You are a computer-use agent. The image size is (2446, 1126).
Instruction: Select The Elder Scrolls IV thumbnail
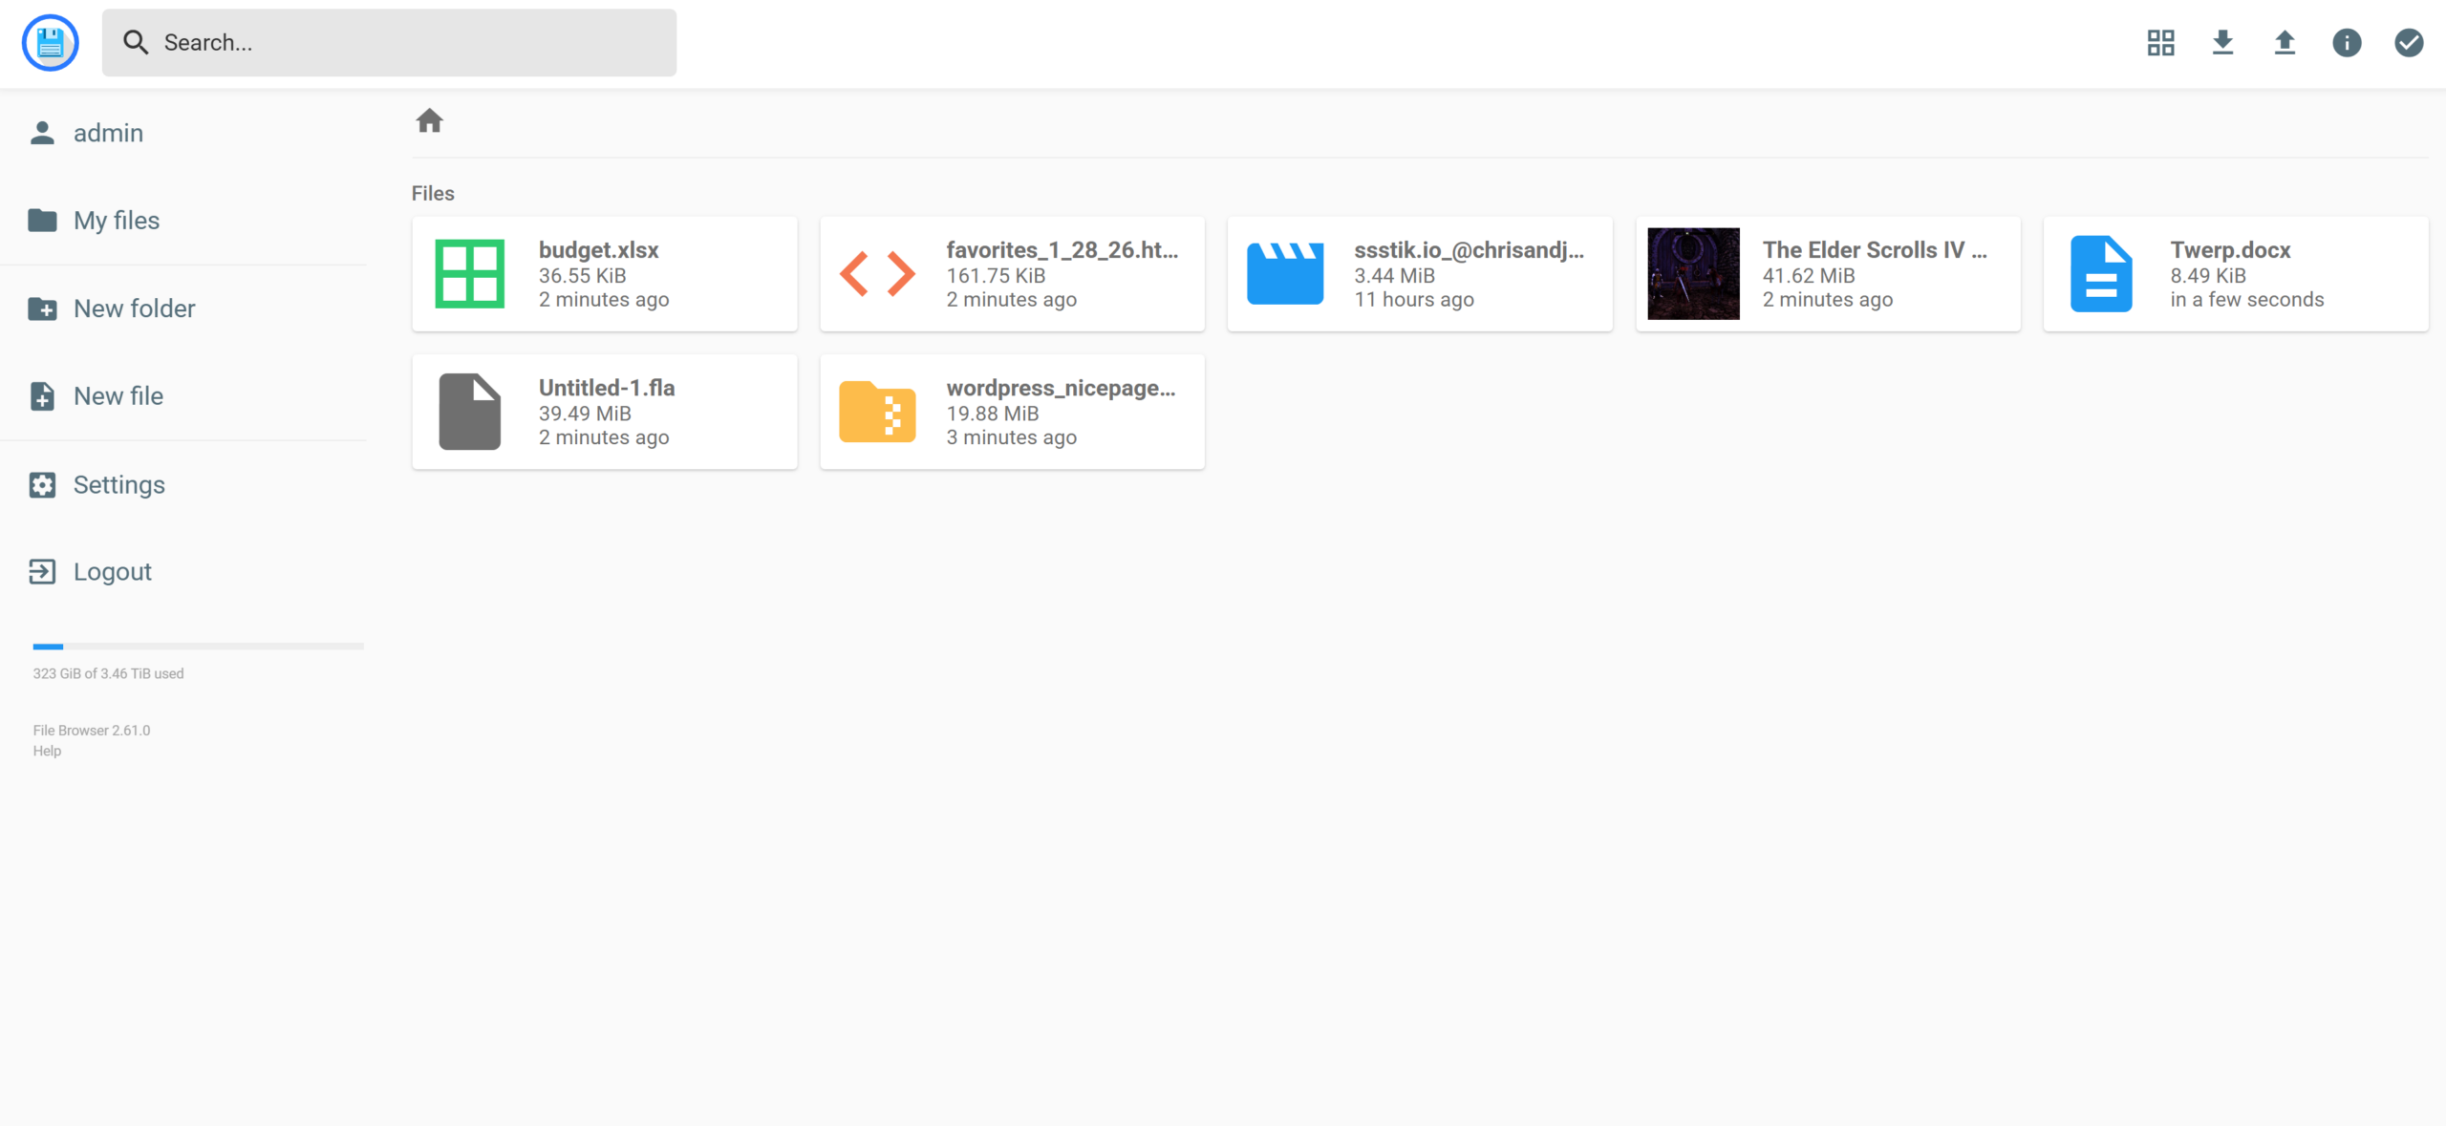point(1693,274)
